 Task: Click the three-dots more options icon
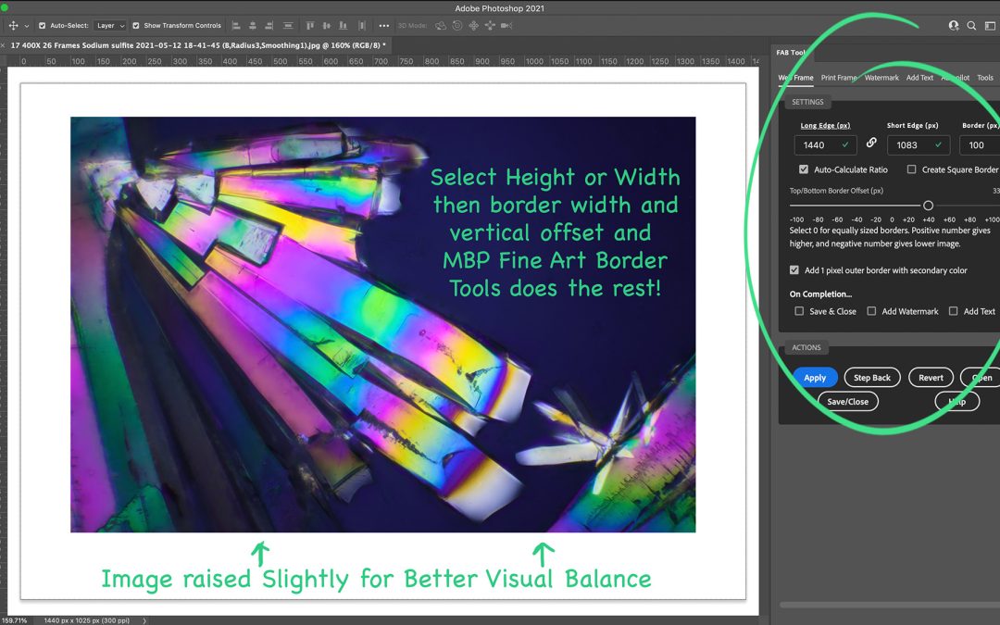pos(384,26)
